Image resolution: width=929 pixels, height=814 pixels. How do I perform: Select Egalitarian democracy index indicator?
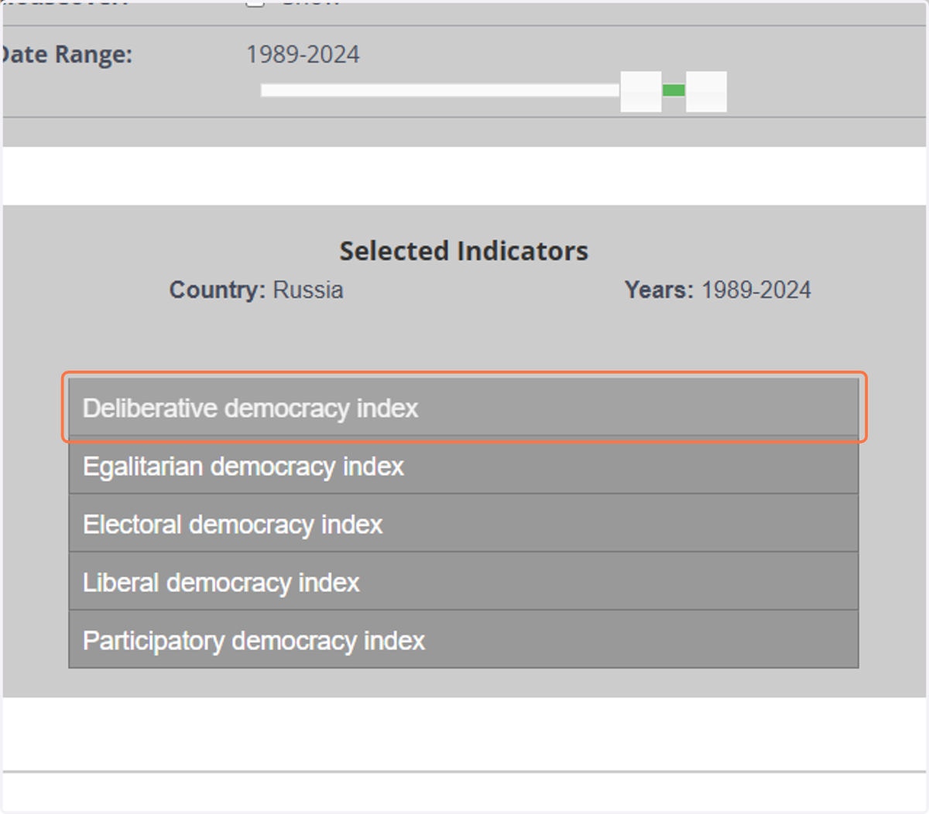pyautogui.click(x=464, y=466)
